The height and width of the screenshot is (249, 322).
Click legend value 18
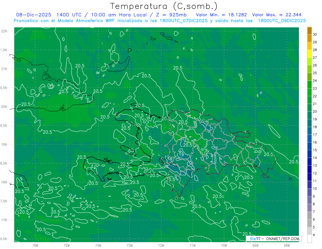(315, 127)
